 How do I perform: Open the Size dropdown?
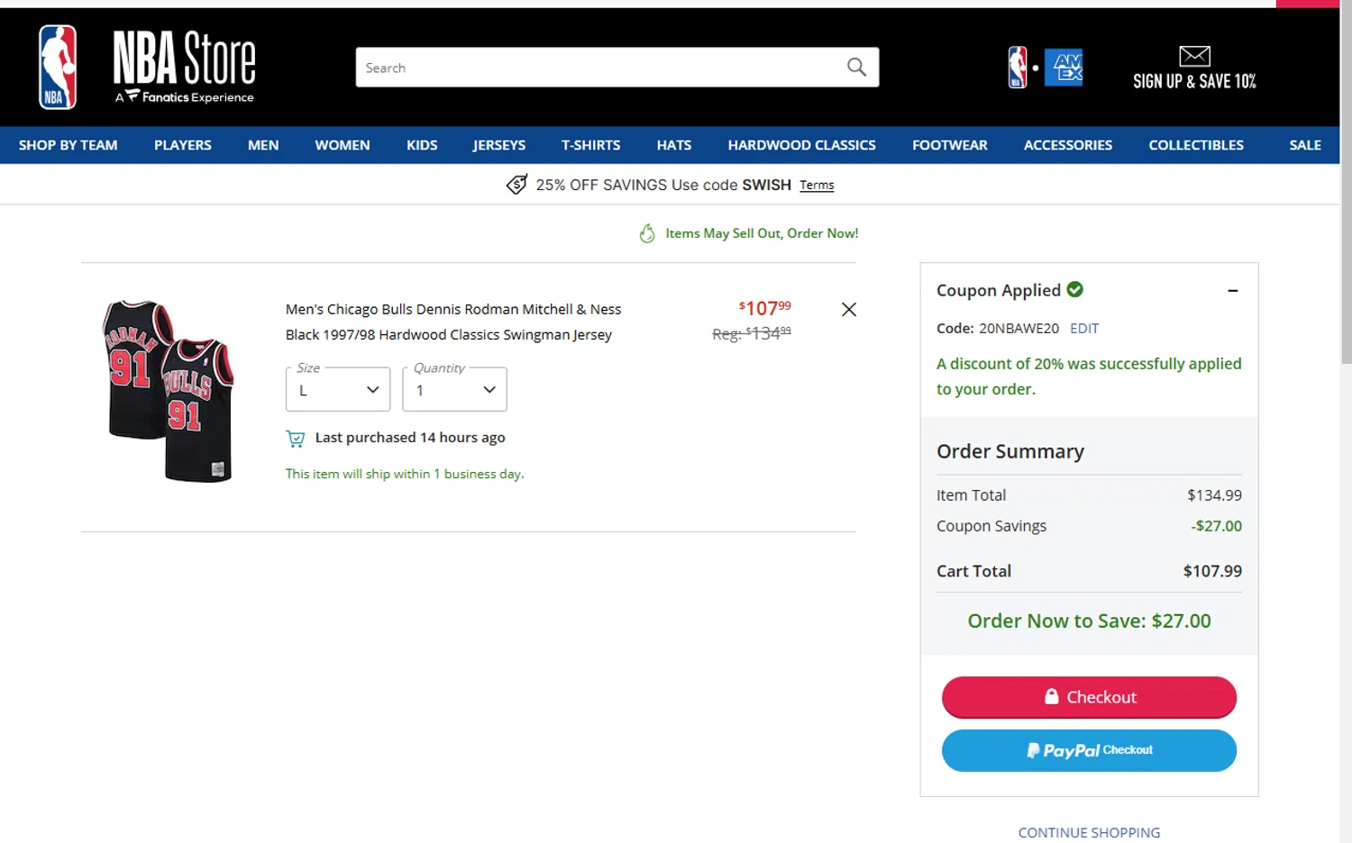click(x=338, y=389)
